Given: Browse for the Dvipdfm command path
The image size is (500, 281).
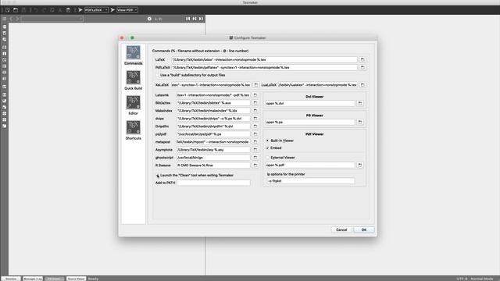Looking at the screenshot, I should pyautogui.click(x=255, y=126).
